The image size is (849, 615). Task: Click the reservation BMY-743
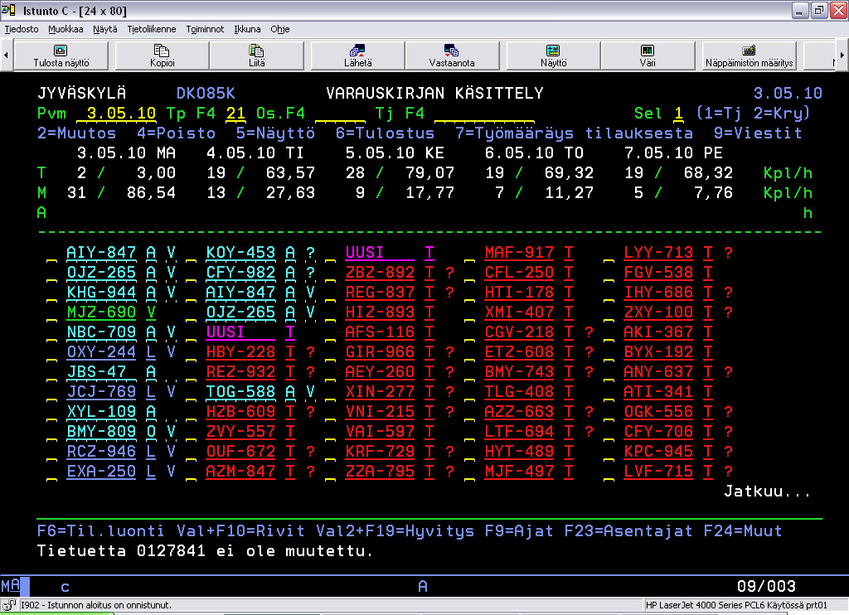[x=519, y=372]
